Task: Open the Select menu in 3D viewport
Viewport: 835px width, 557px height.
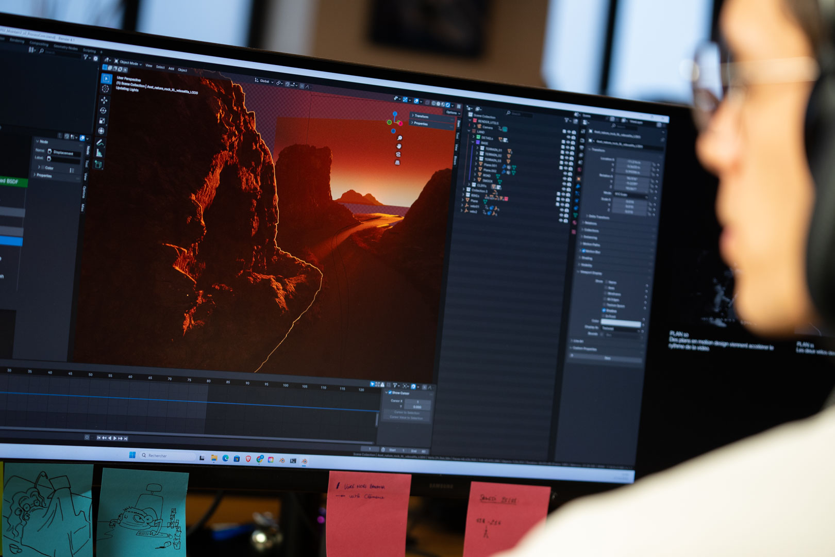Action: (160, 67)
